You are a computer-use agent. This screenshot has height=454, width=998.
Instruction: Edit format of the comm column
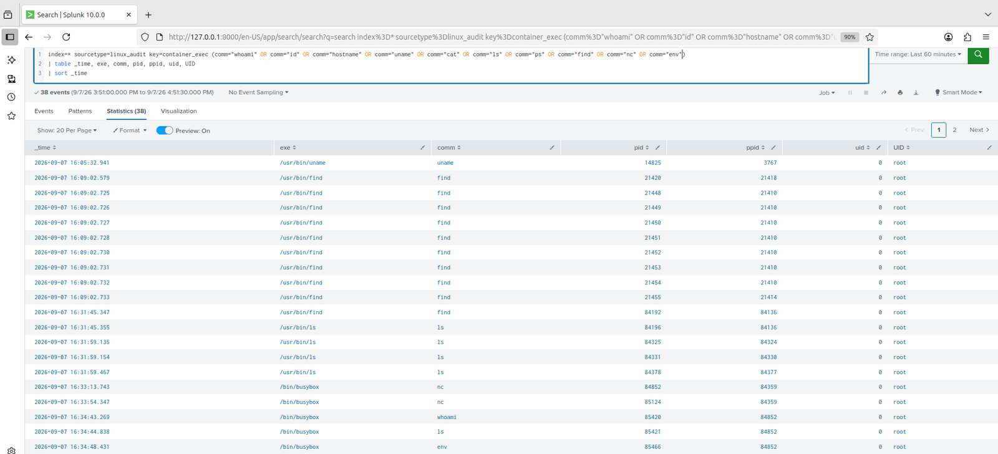pyautogui.click(x=552, y=148)
